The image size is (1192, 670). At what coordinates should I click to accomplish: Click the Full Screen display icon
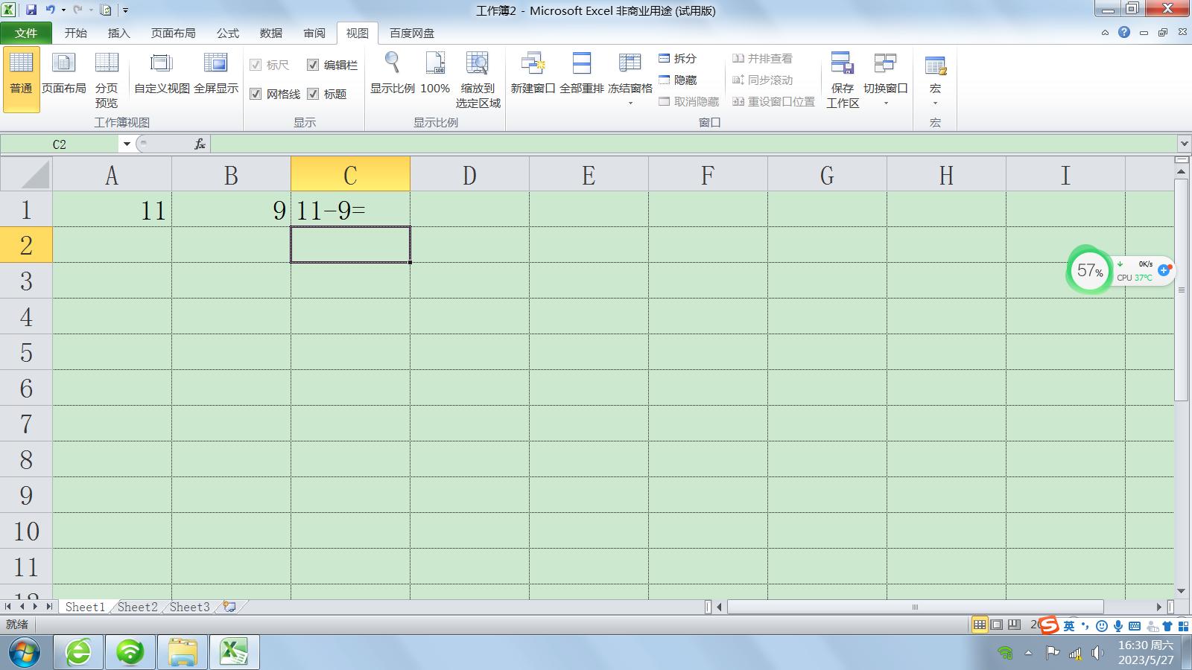pos(215,64)
